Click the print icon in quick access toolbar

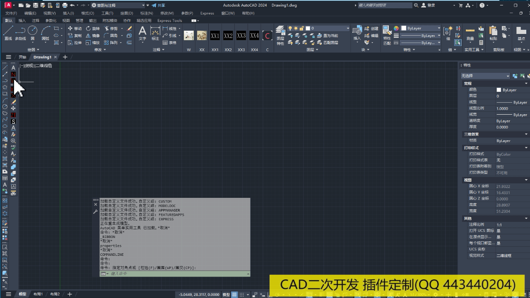coord(65,5)
